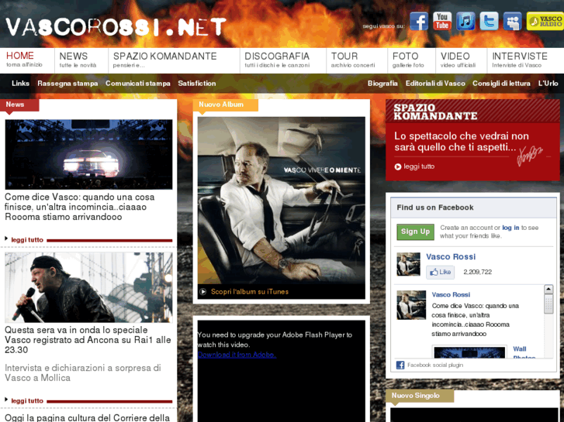Open the Biografia link

(x=382, y=84)
